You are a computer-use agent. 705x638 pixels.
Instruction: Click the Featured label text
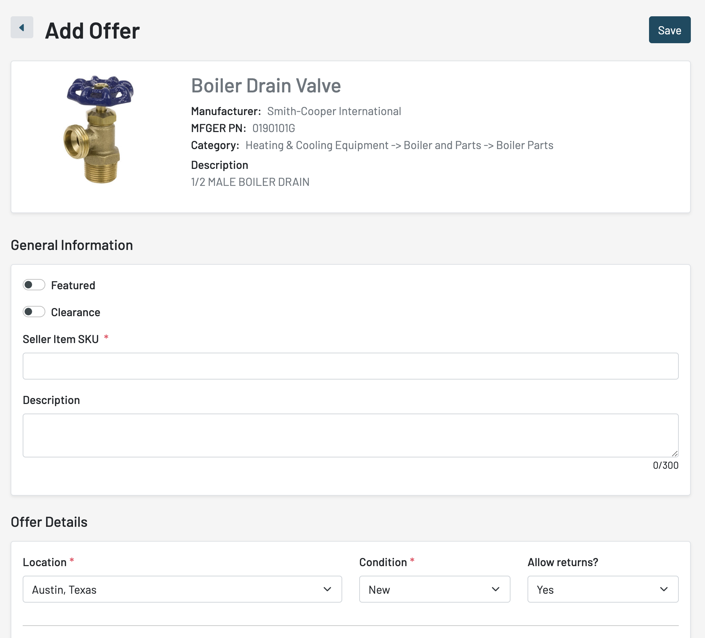(73, 285)
